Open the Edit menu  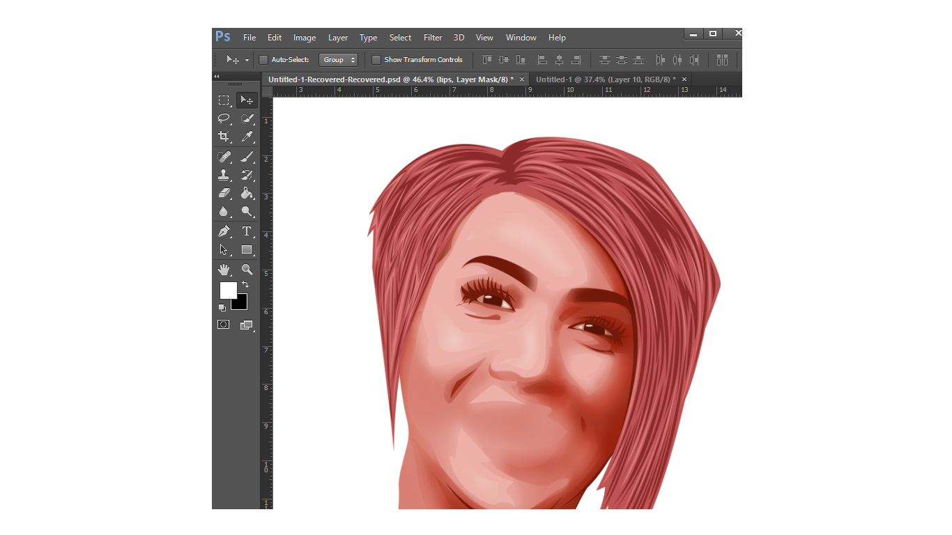pyautogui.click(x=275, y=38)
